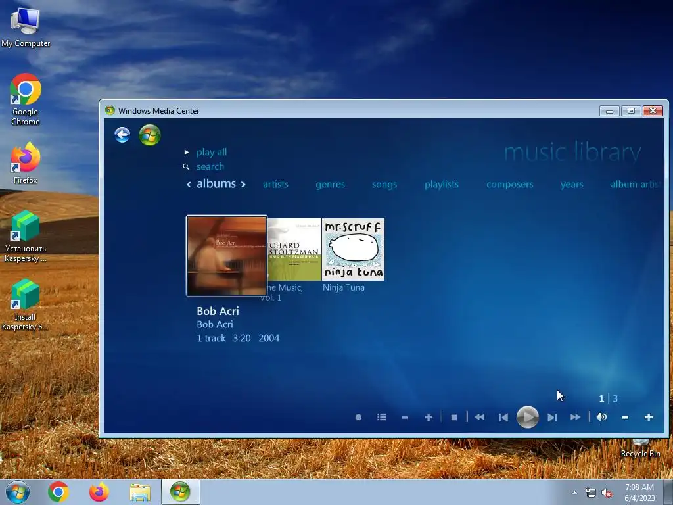
Task: Launch Chrome from the taskbar
Action: [x=58, y=492]
